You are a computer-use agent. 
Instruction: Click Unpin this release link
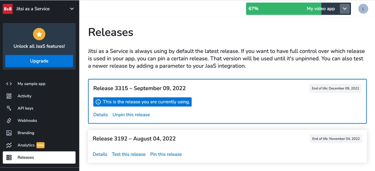[x=131, y=115]
